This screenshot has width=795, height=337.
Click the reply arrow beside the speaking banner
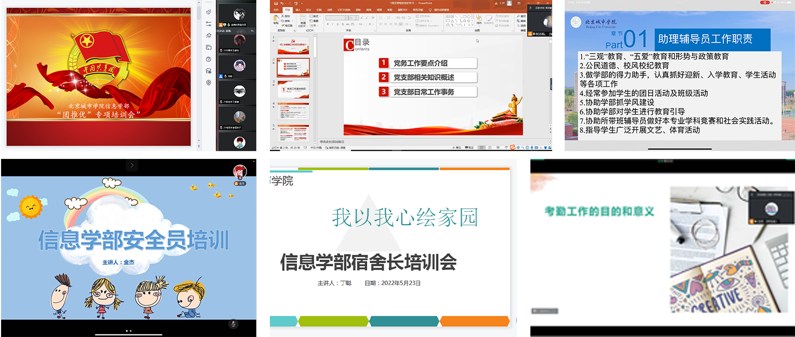pyautogui.click(x=252, y=31)
